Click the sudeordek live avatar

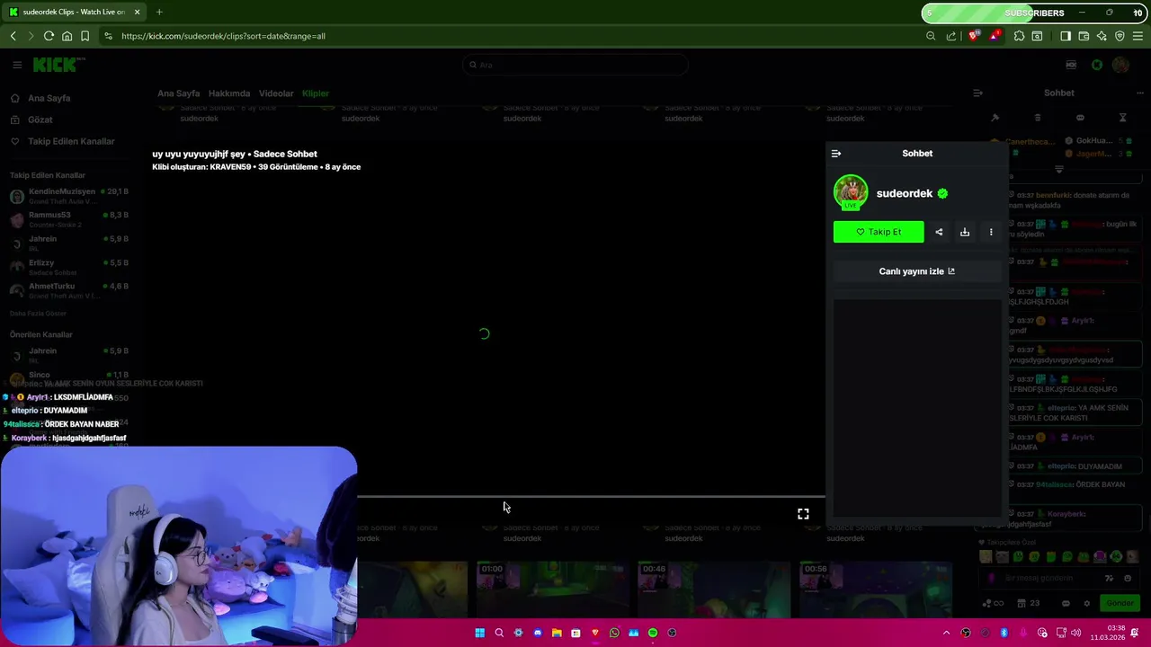point(851,192)
